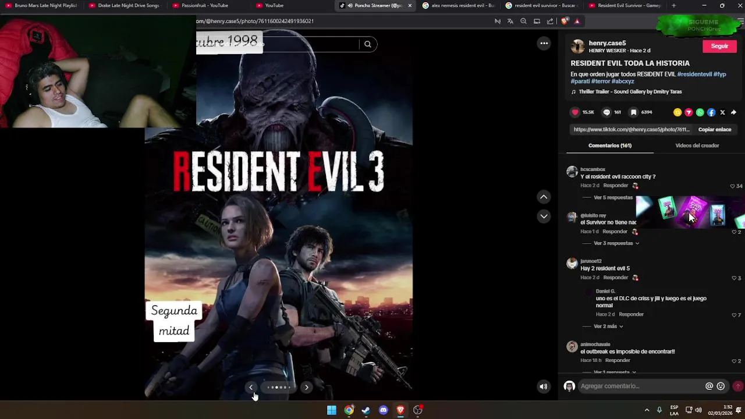Screen dimensions: 745x419
Task: Open Google Chrome from the taskbar
Action: click(349, 410)
